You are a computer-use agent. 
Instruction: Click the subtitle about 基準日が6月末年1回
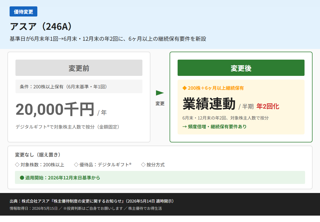coord(108,39)
